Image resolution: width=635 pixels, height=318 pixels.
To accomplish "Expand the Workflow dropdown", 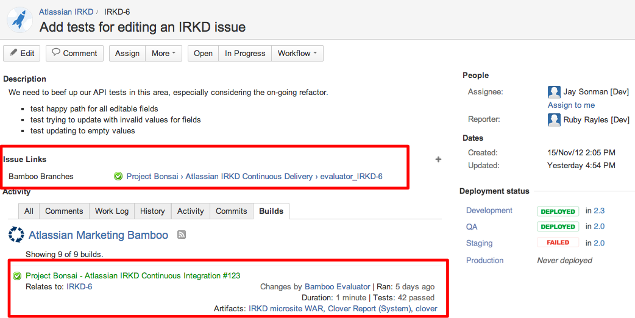I will point(297,54).
